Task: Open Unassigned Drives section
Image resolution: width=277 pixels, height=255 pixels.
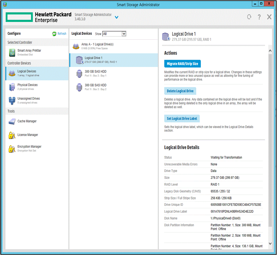Action: pyautogui.click(x=37, y=100)
